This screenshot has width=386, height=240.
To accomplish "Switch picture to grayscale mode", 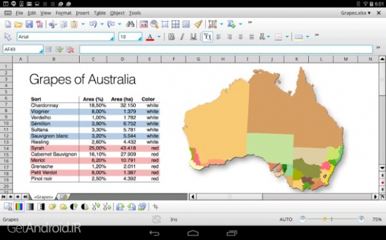I will click(30, 207).
